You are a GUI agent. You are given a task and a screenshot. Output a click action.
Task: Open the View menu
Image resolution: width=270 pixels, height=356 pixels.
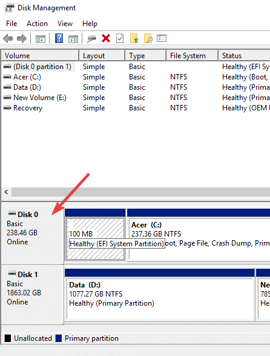coord(65,24)
